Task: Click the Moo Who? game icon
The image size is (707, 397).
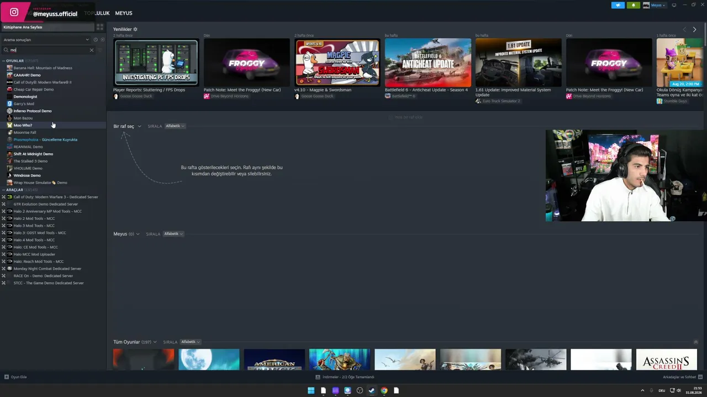Action: [9, 125]
